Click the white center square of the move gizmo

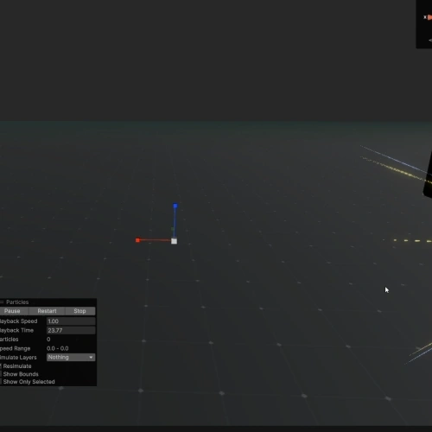point(174,241)
